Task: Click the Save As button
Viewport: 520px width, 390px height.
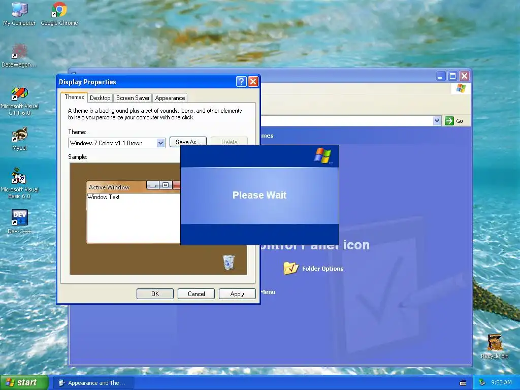Action: pos(188,142)
